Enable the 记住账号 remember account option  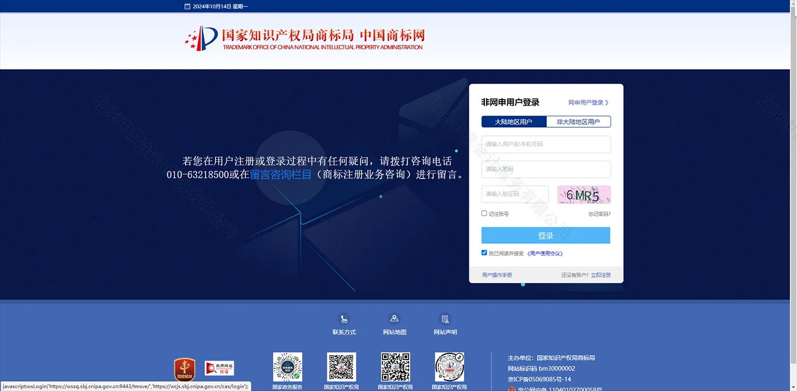coord(484,213)
